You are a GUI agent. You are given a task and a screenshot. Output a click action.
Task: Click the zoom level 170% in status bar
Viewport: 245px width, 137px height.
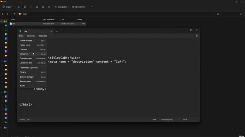tap(154, 120)
